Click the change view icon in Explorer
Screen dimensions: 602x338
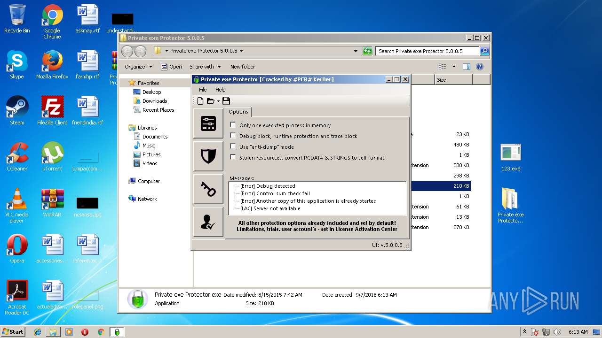[442, 67]
